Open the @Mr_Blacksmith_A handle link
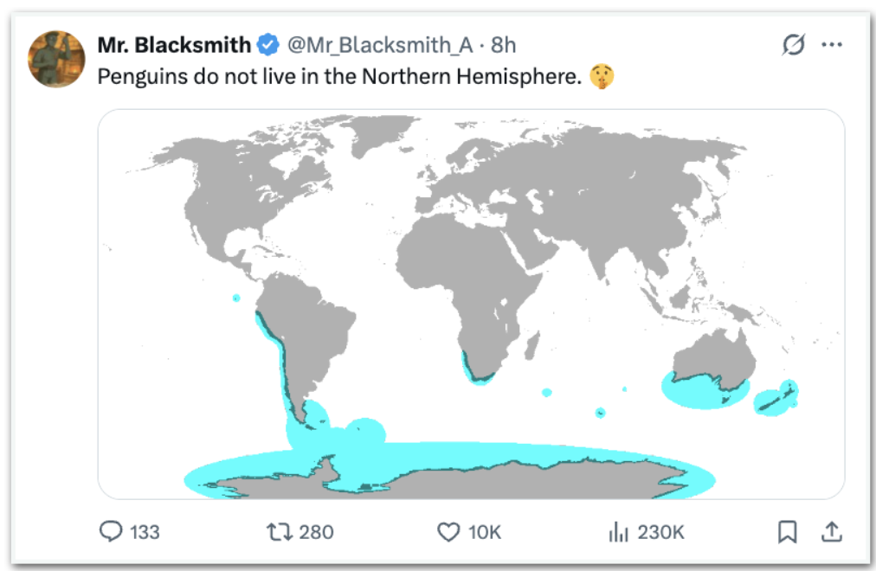Image resolution: width=876 pixels, height=571 pixels. click(380, 45)
